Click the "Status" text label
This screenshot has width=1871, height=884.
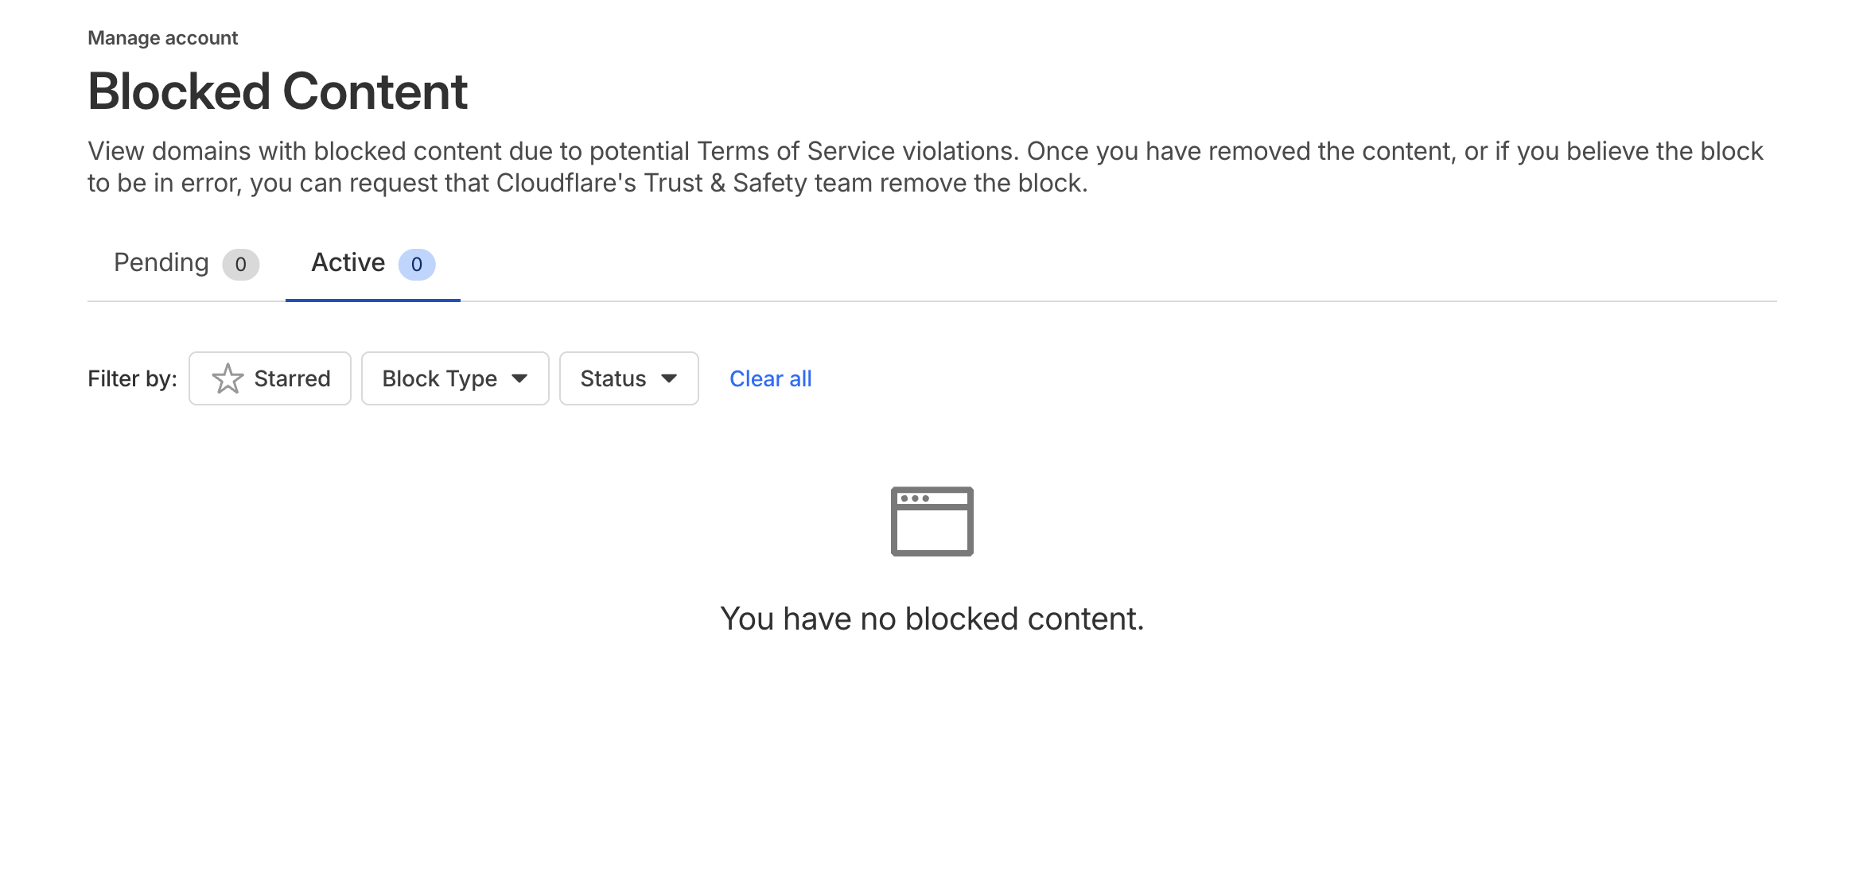pos(613,378)
